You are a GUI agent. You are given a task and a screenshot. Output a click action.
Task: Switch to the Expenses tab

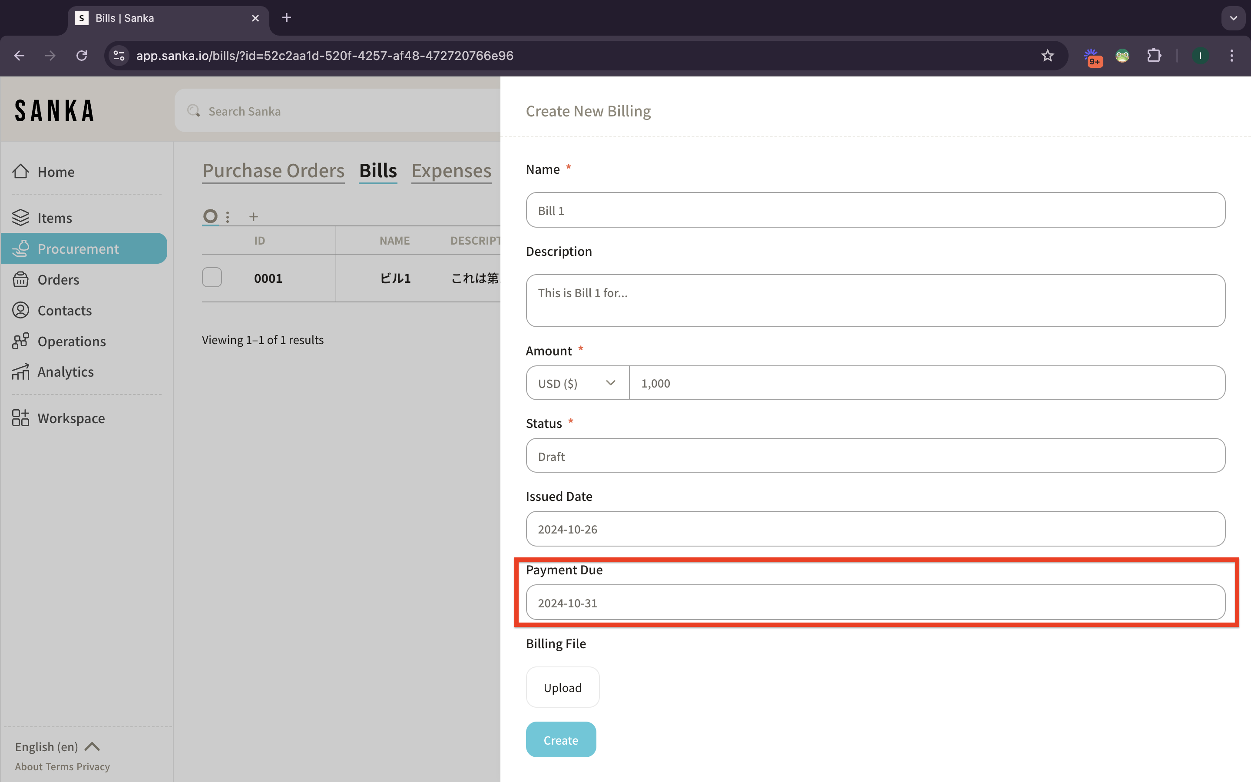(x=451, y=171)
